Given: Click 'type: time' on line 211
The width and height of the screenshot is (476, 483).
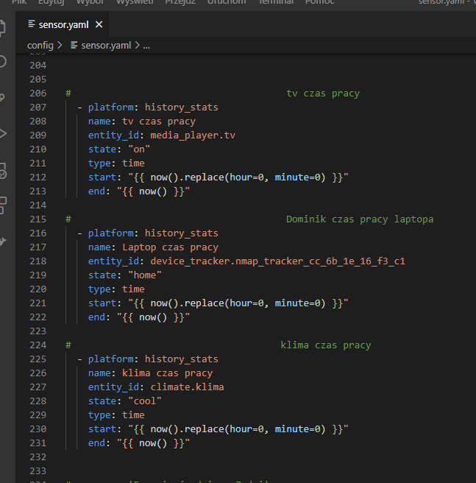Looking at the screenshot, I should tap(116, 163).
